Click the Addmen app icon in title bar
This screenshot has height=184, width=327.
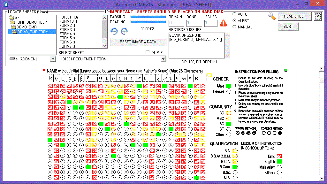click(x=5, y=4)
